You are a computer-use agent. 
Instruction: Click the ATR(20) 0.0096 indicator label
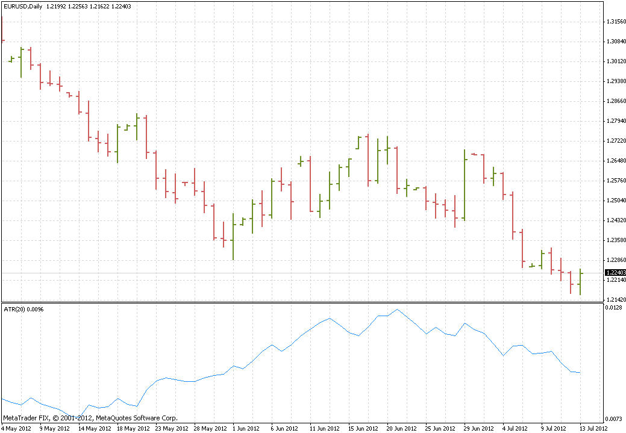[x=23, y=310]
